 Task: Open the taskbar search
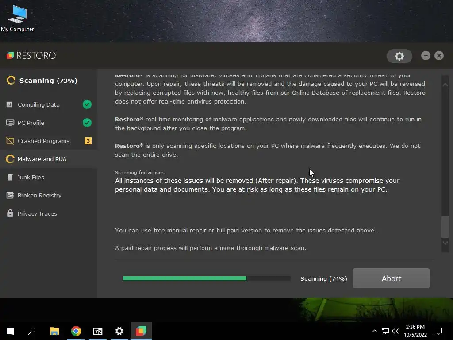point(32,331)
